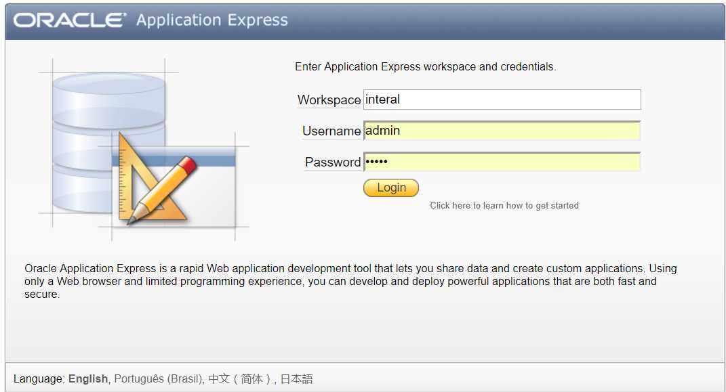Screen dimensions: 726x392
Task: Focus the Workspace input field
Action: pos(502,100)
